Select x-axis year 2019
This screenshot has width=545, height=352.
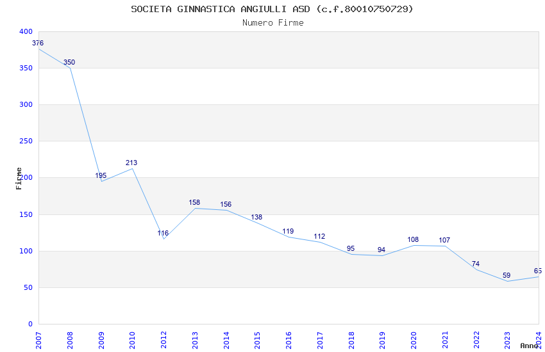coord(382,340)
